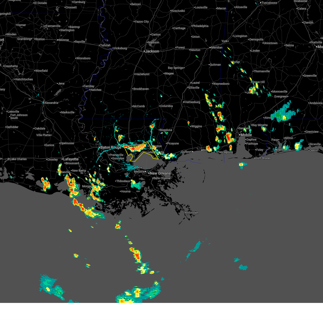Screen dimensions: 323x323
Task: Select the Baton Rouge label
Action: tap(111, 148)
